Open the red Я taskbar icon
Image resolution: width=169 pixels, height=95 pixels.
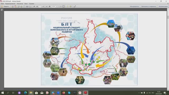[47, 93]
